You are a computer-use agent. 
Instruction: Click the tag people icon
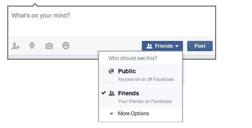pos(15,46)
